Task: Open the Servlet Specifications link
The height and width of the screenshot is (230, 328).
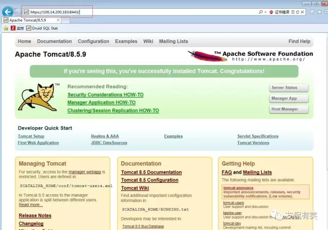Action: pos(258,136)
